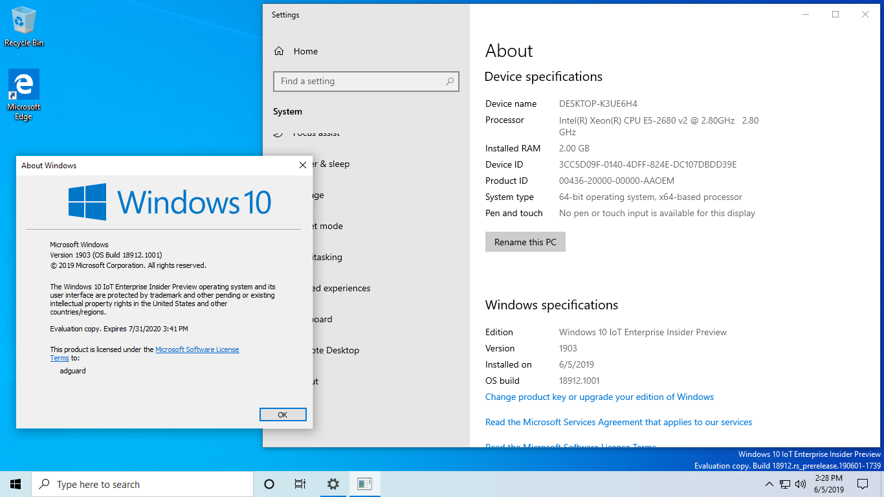
Task: Click the Edition value in Windows specifications
Action: (x=643, y=332)
